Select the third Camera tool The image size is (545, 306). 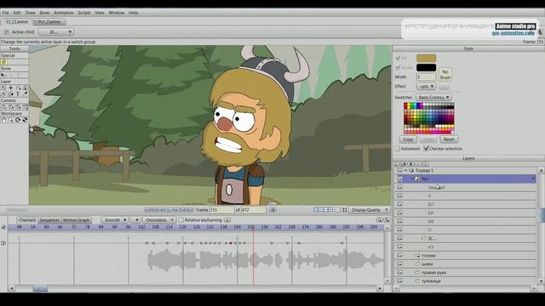[x=18, y=107]
